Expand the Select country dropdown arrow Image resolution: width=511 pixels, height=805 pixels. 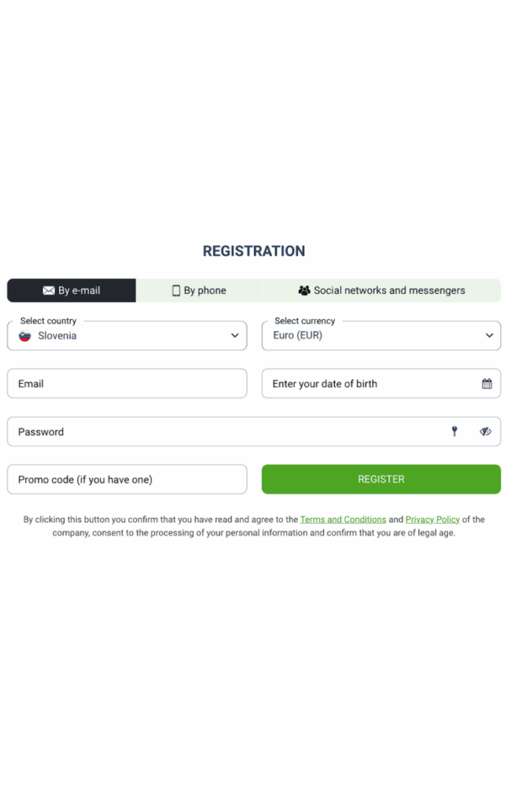click(x=234, y=336)
